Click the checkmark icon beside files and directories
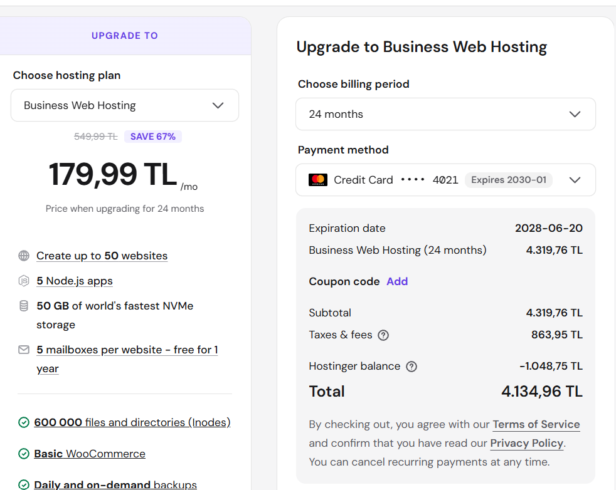The width and height of the screenshot is (616, 490). click(x=24, y=422)
